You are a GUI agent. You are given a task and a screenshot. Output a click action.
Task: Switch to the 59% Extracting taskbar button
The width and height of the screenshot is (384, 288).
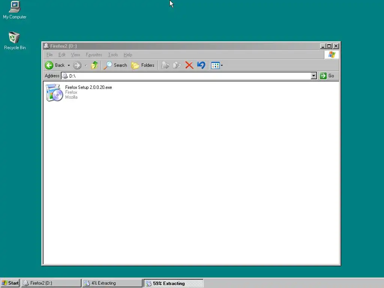coord(174,283)
